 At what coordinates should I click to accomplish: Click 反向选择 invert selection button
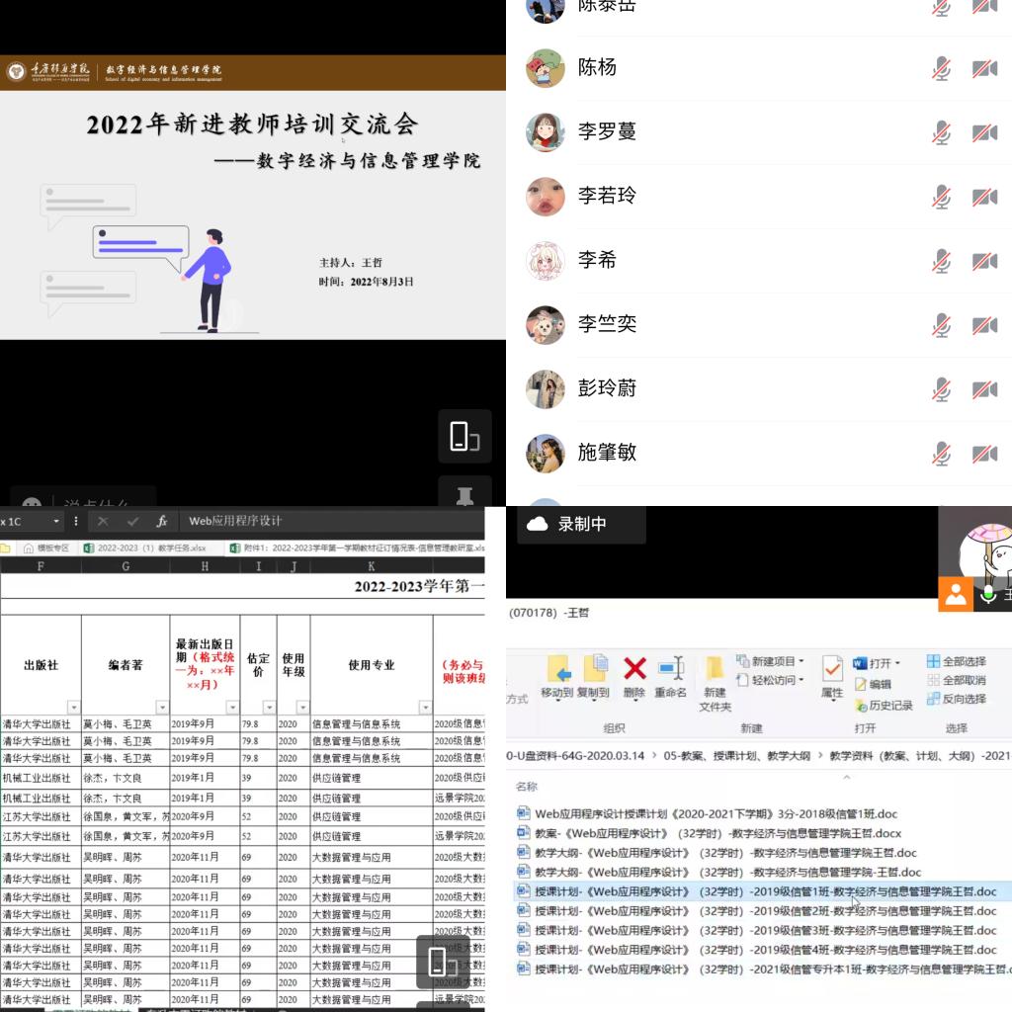(956, 699)
